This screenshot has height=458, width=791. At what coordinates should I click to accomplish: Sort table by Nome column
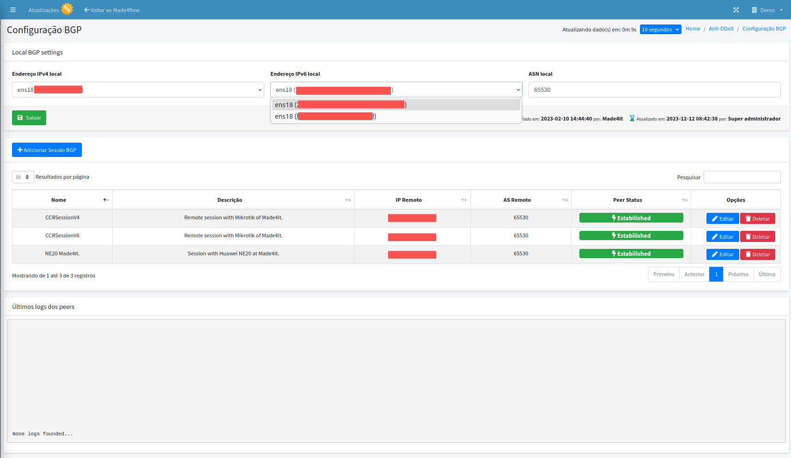pos(62,200)
